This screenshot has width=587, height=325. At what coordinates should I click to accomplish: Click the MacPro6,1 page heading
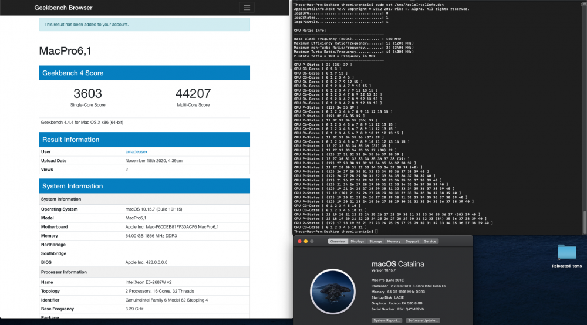(65, 51)
